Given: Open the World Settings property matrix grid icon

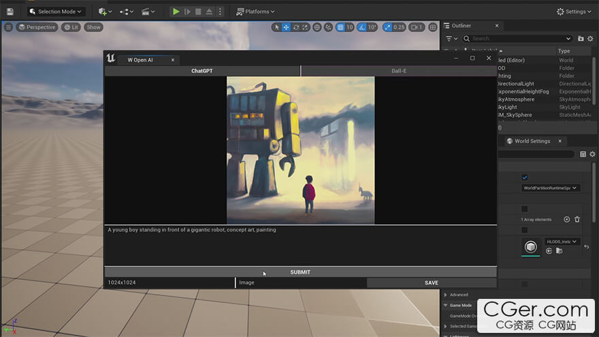Looking at the screenshot, I should pos(583,154).
